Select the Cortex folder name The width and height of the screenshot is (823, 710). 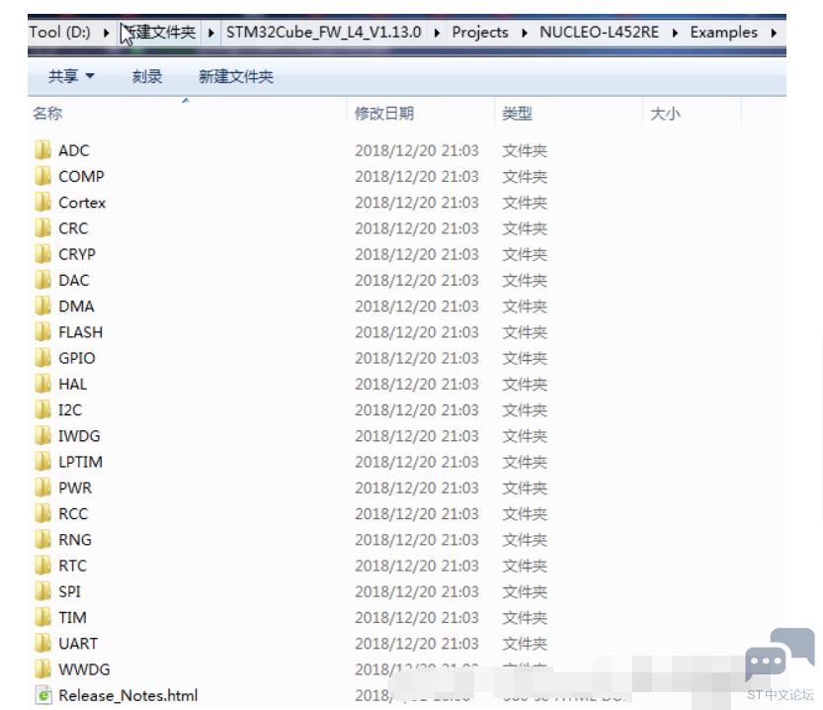pyautogui.click(x=82, y=202)
